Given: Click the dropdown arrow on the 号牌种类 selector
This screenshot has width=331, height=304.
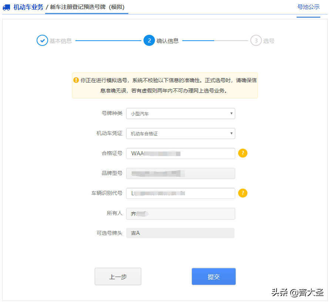Looking at the screenshot, I should point(232,114).
